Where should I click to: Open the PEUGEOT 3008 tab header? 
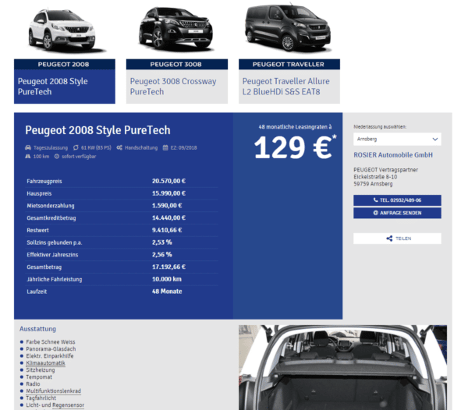(177, 65)
